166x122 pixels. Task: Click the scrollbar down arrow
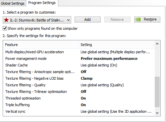click(x=157, y=113)
